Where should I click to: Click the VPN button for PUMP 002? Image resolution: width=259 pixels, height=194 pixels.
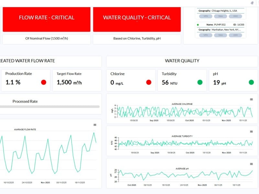(205, 35)
